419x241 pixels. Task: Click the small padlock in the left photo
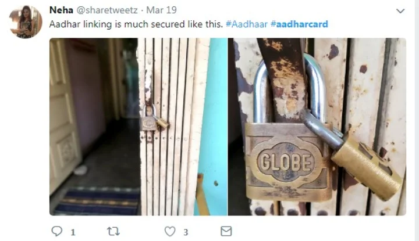[154, 118]
